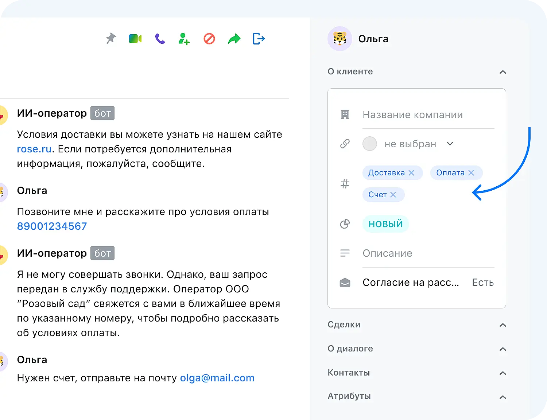Leave the chat

[x=259, y=39]
